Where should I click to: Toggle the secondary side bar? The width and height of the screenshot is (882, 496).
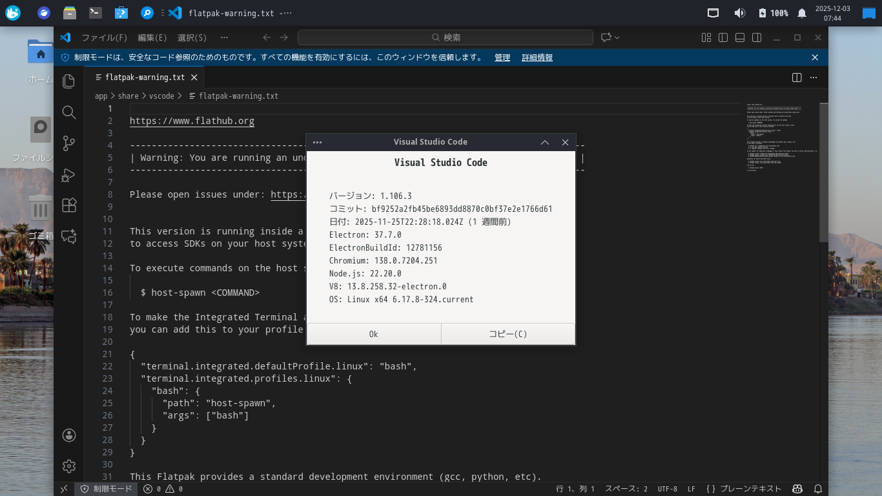click(x=757, y=37)
